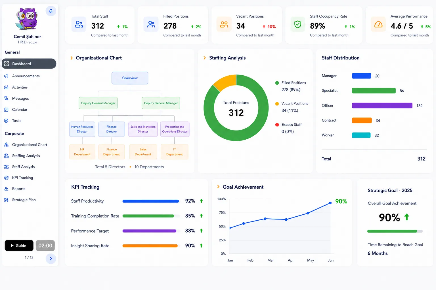Click the Performance Target purple bar
Viewport: 436px width, 290px height.
[149, 231]
